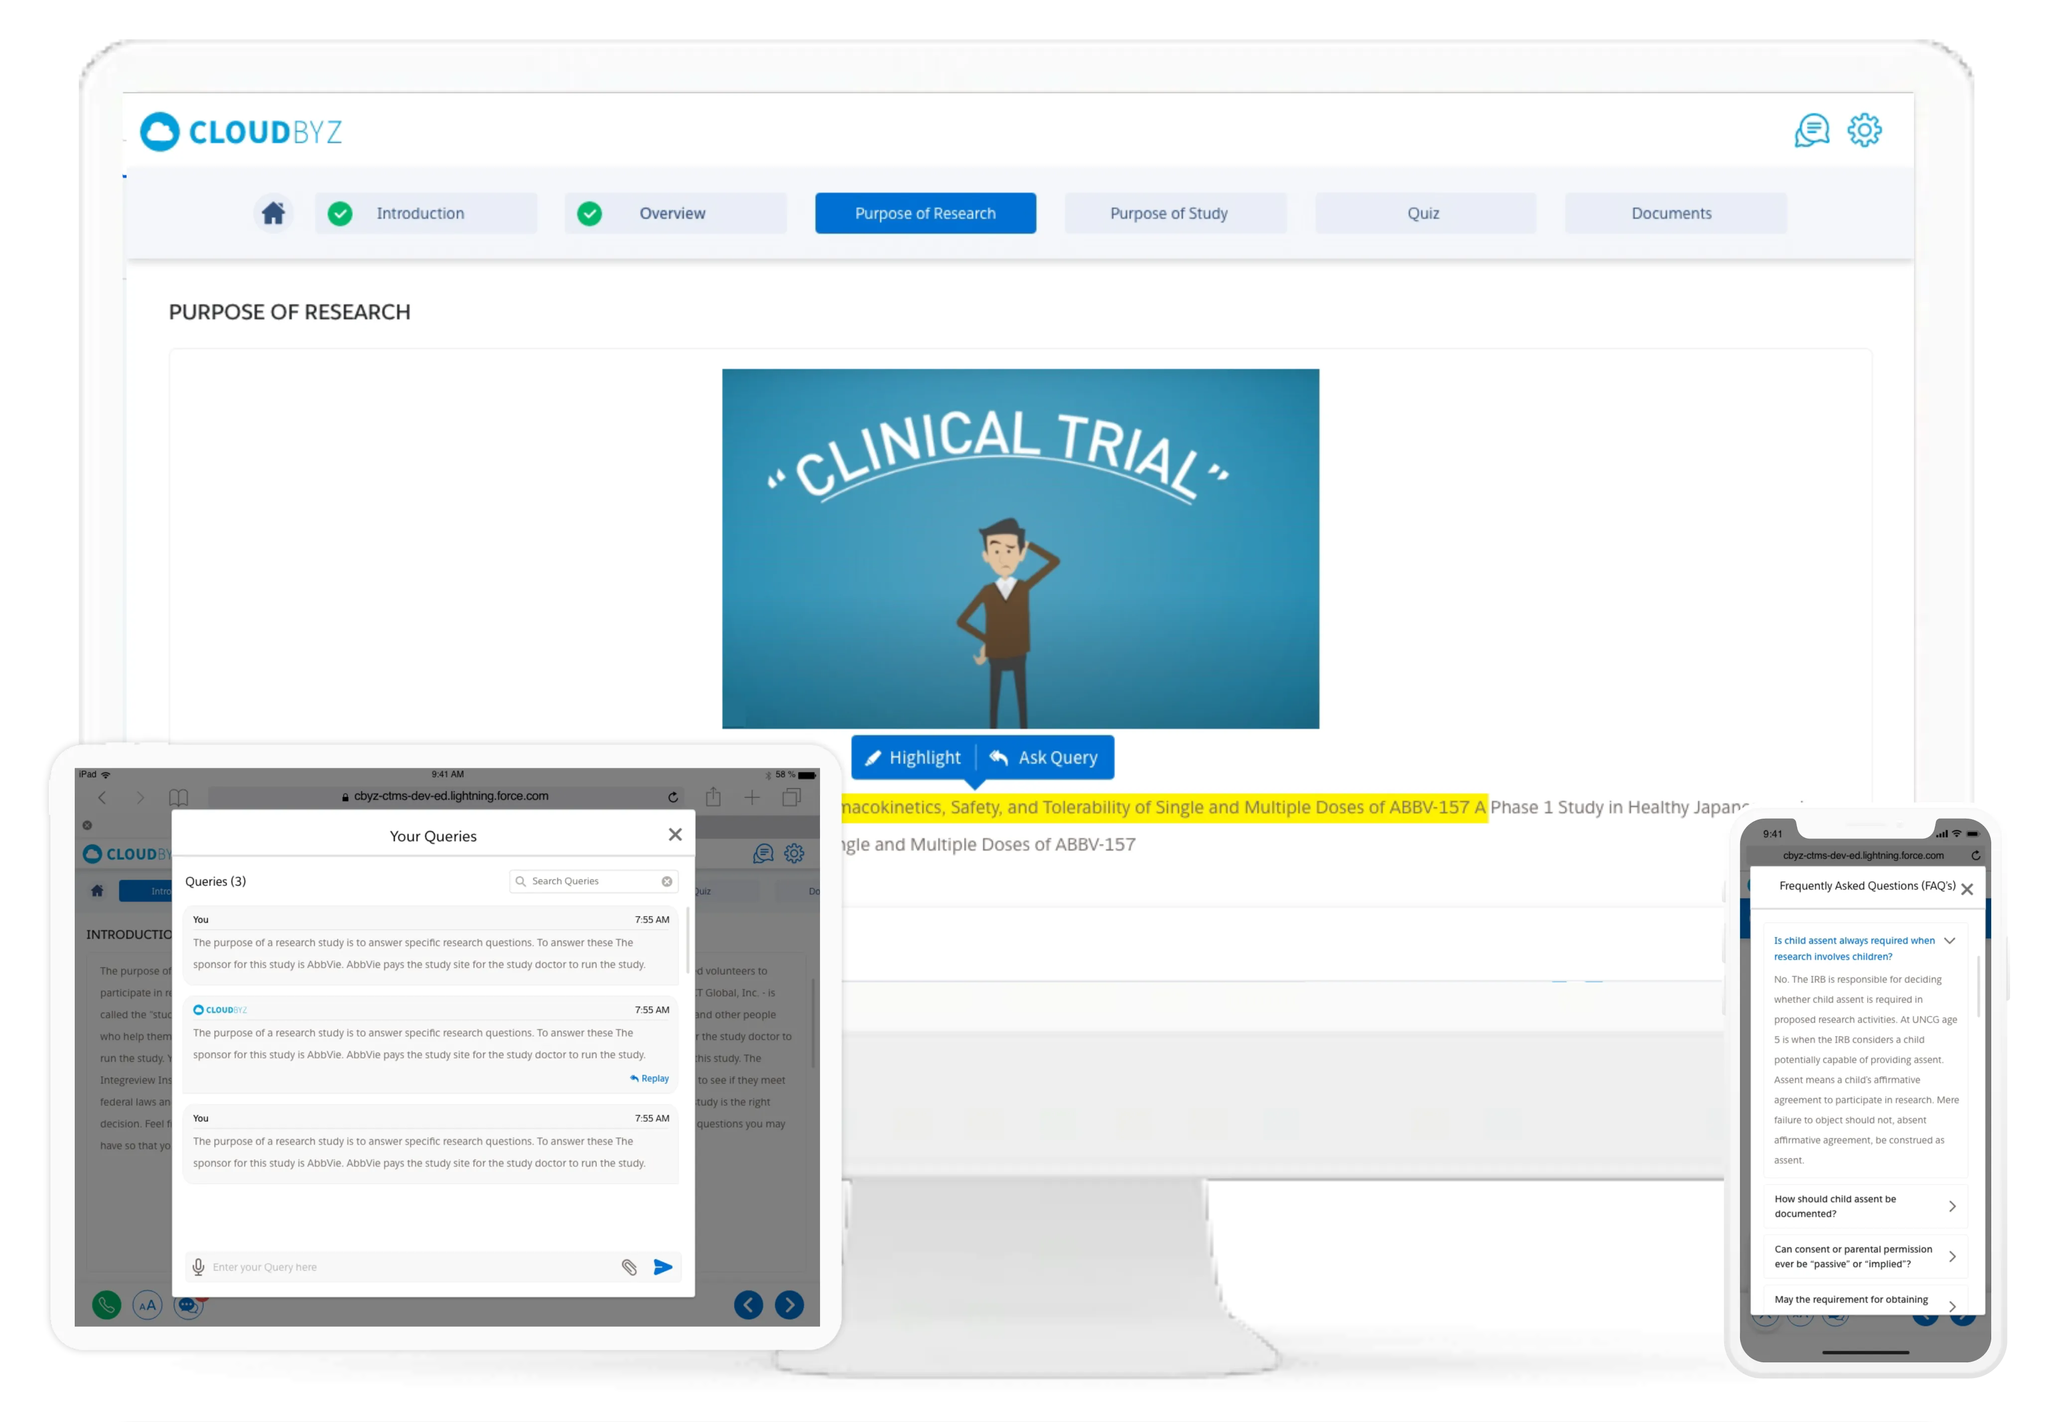Image resolution: width=2053 pixels, height=1422 pixels.
Task: Click the microphone icon in query box
Action: click(199, 1266)
